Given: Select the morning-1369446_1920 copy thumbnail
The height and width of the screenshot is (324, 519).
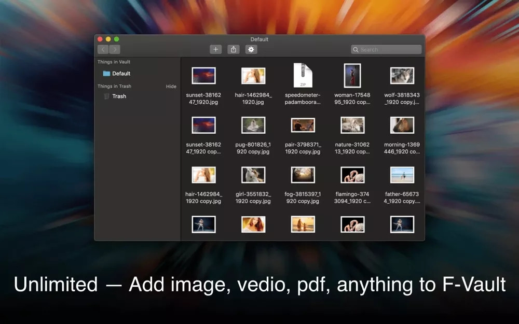Looking at the screenshot, I should coord(402,125).
